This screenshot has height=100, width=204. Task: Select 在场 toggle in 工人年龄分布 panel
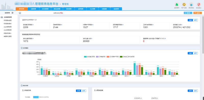79,91
